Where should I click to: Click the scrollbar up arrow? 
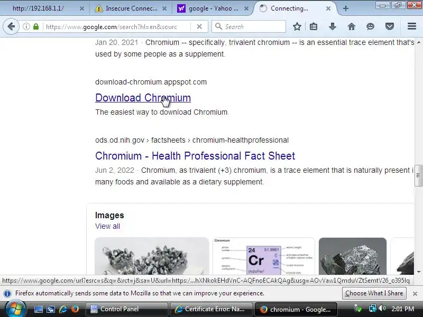(x=418, y=42)
